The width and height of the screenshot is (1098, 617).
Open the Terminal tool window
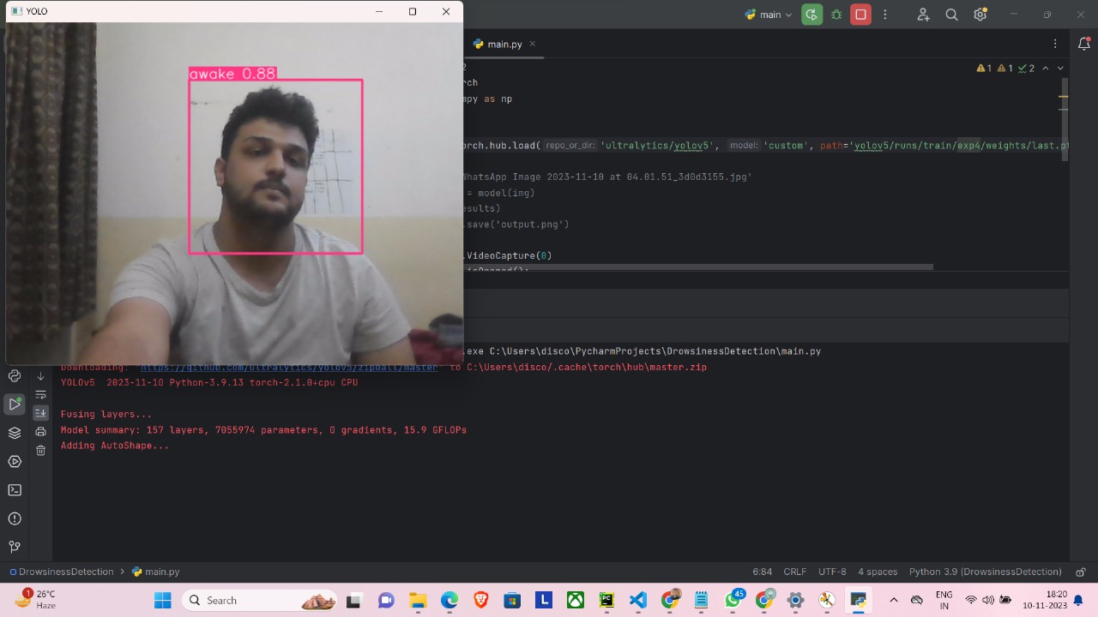click(x=14, y=489)
